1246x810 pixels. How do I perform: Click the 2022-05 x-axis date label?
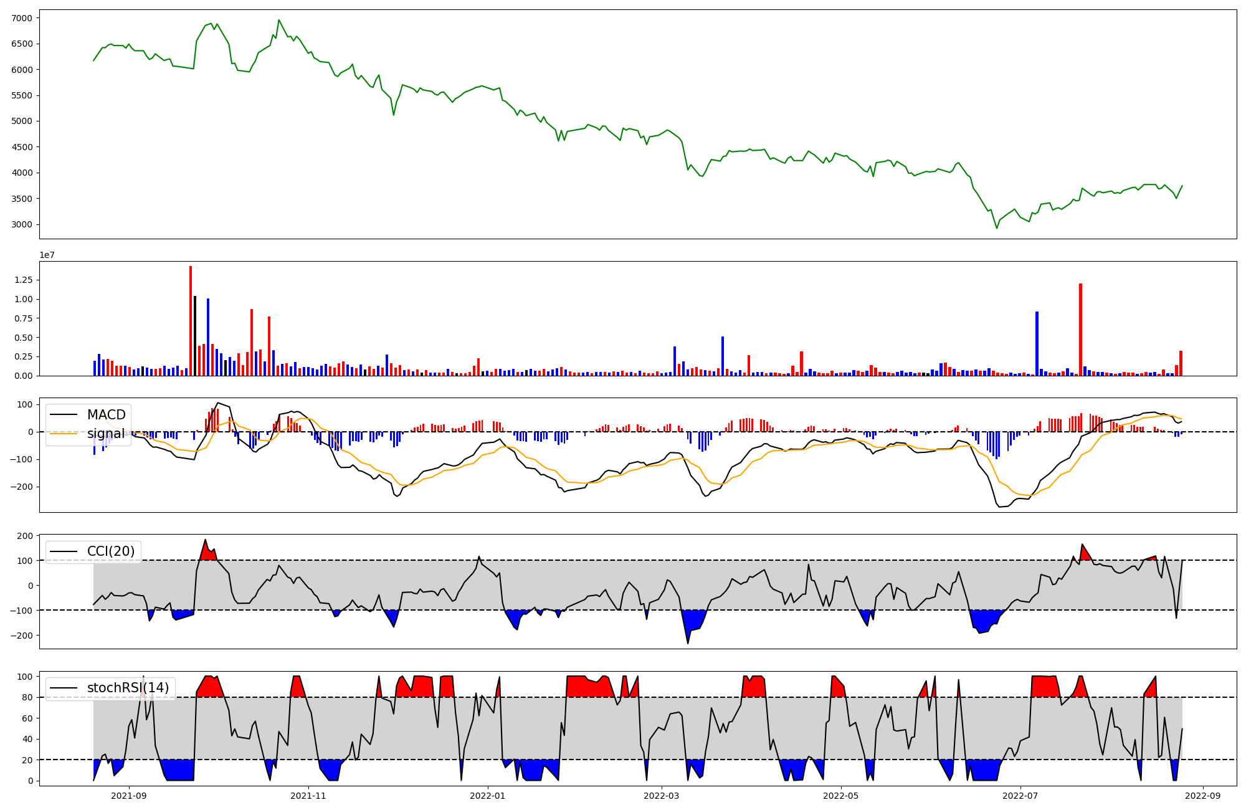pos(841,796)
